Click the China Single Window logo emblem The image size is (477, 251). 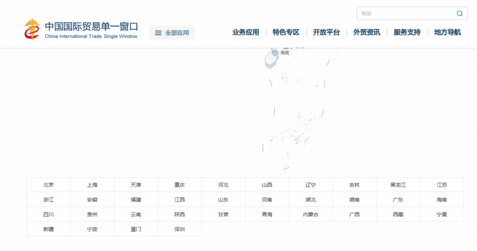(33, 29)
